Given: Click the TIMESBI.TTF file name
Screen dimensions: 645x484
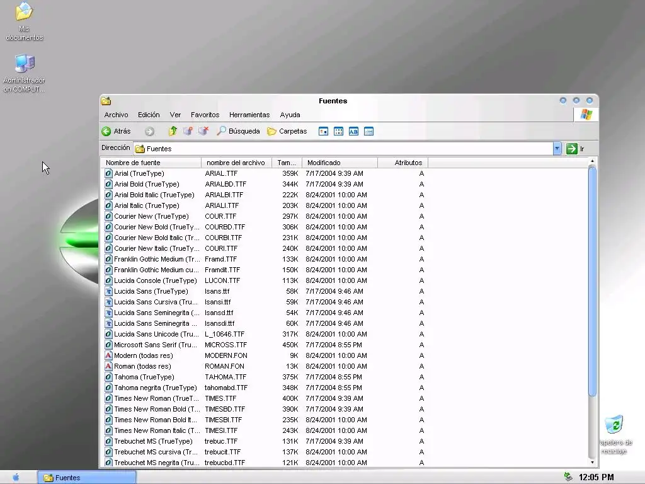Looking at the screenshot, I should [223, 420].
